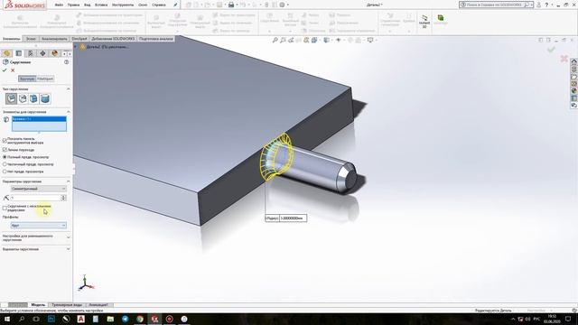Click the fillet radius value field
This screenshot has width=578, height=325.
coord(35,198)
